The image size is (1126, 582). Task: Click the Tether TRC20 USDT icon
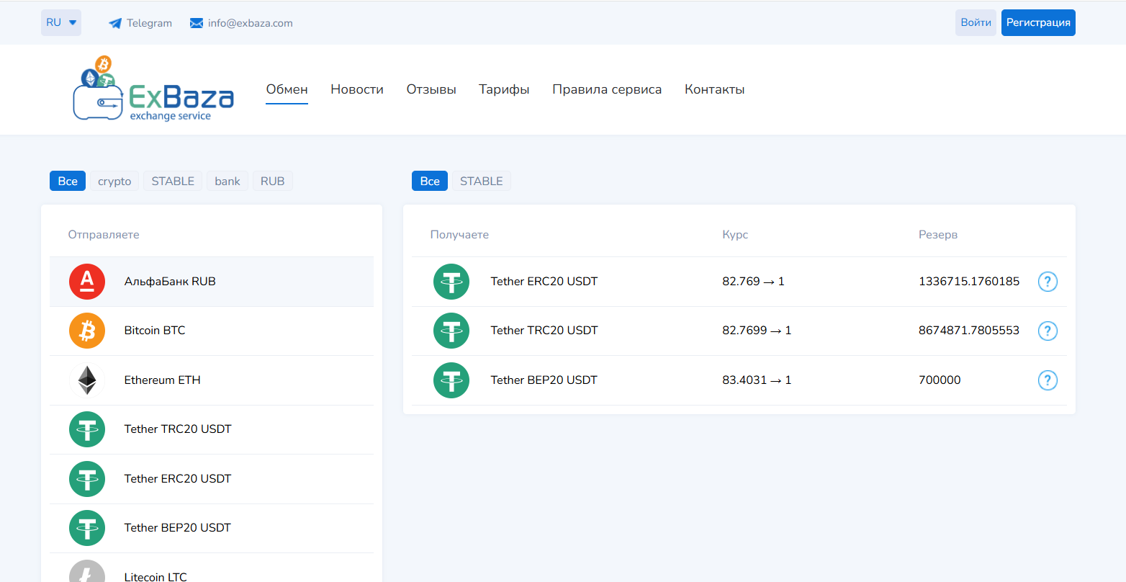coord(86,429)
